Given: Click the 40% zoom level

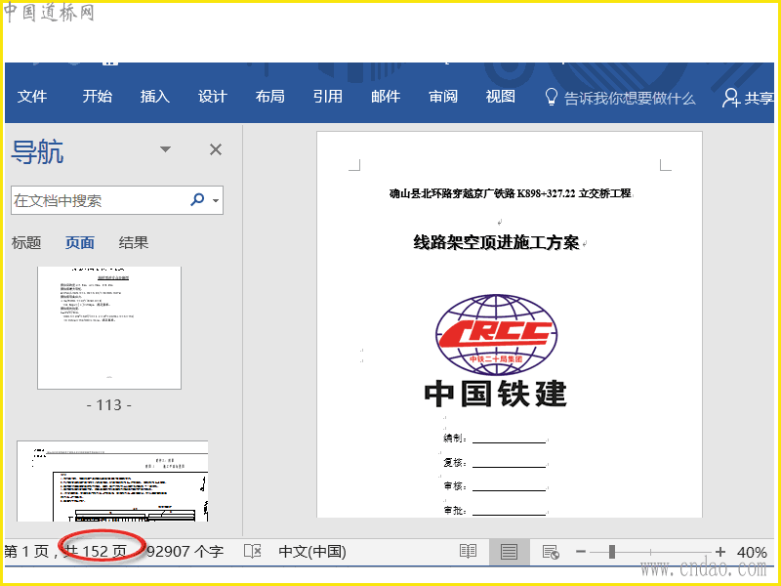Looking at the screenshot, I should [752, 552].
